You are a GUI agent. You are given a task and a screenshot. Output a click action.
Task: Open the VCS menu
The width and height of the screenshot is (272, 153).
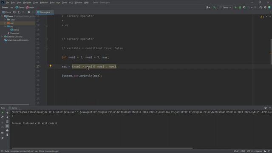click(71, 3)
